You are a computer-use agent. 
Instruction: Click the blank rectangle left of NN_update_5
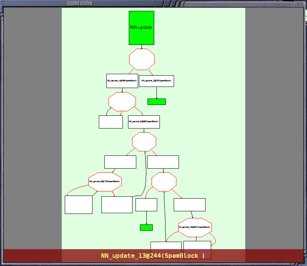(x=111, y=122)
